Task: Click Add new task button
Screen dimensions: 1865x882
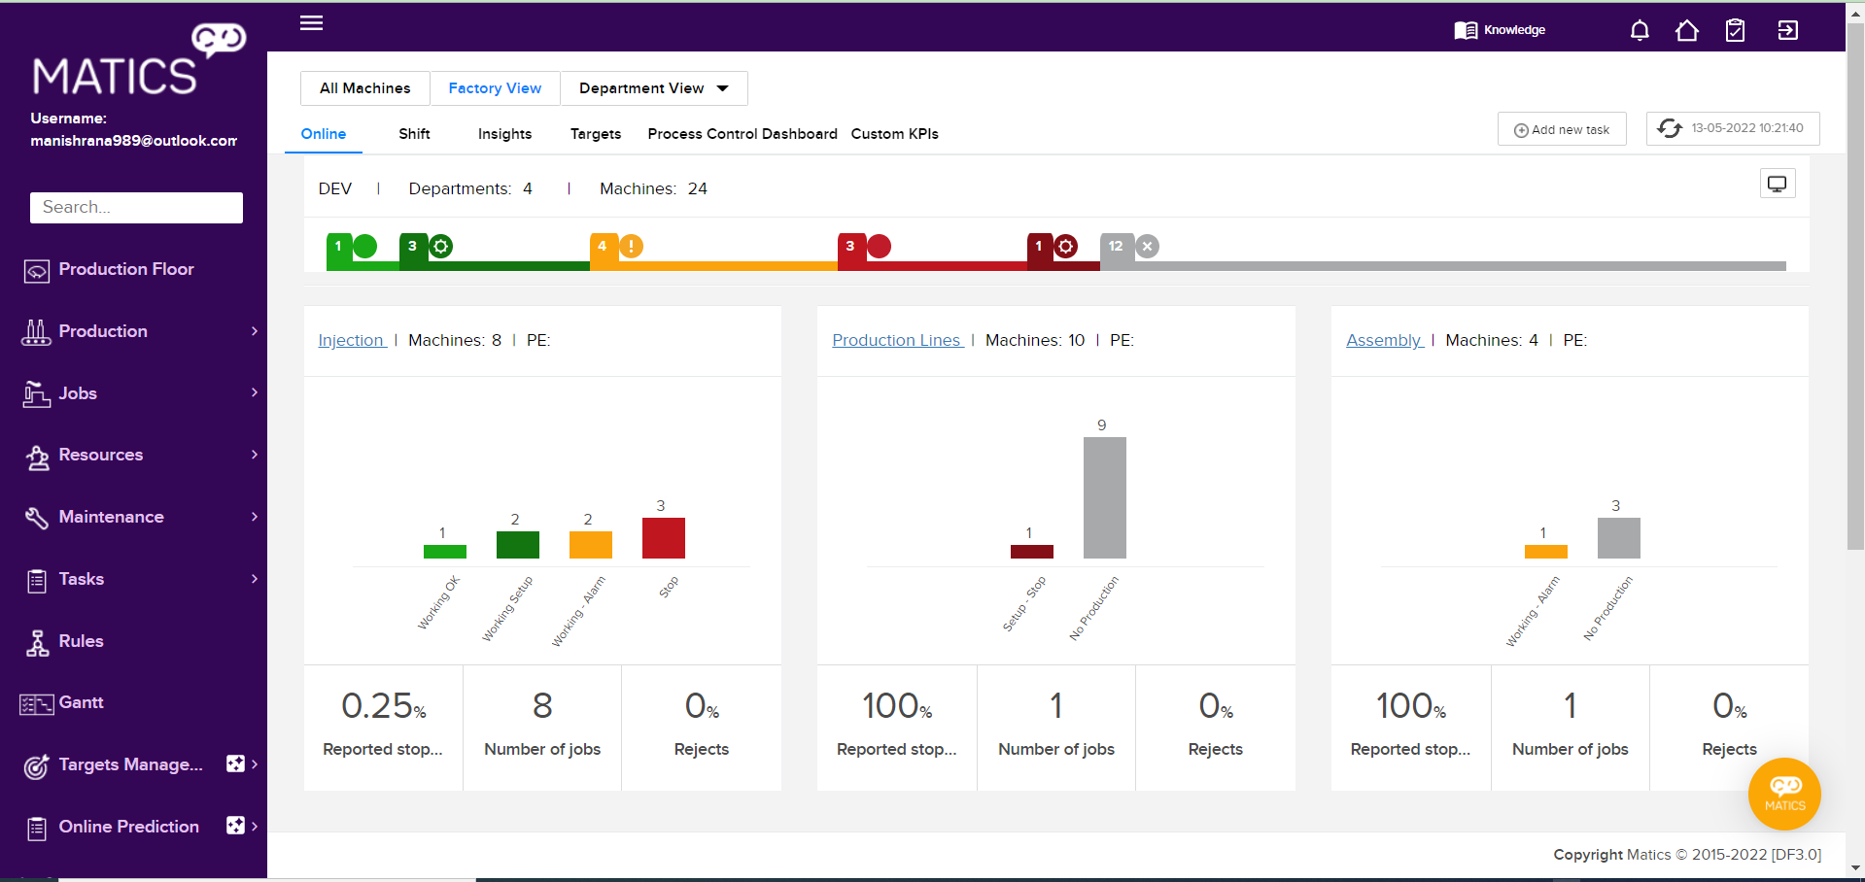Action: tap(1562, 129)
